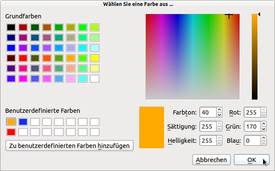Screen dimensions: 275x171
Task: Click the crosshair in the color spectrum
Action: pyautogui.click(x=229, y=15)
